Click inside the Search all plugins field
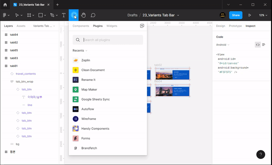The height and width of the screenshot is (165, 272). tap(108, 40)
